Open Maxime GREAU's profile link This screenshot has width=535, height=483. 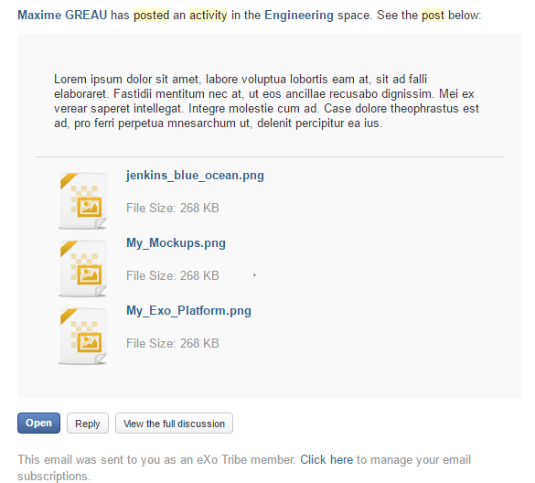click(62, 16)
